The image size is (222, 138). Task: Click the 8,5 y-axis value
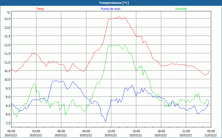click(8, 106)
